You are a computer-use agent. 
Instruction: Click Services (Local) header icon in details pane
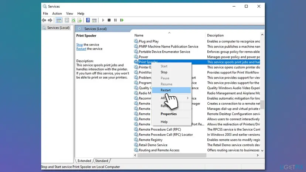tap(79, 29)
